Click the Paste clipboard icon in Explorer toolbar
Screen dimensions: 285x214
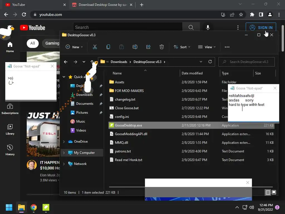[121, 47]
